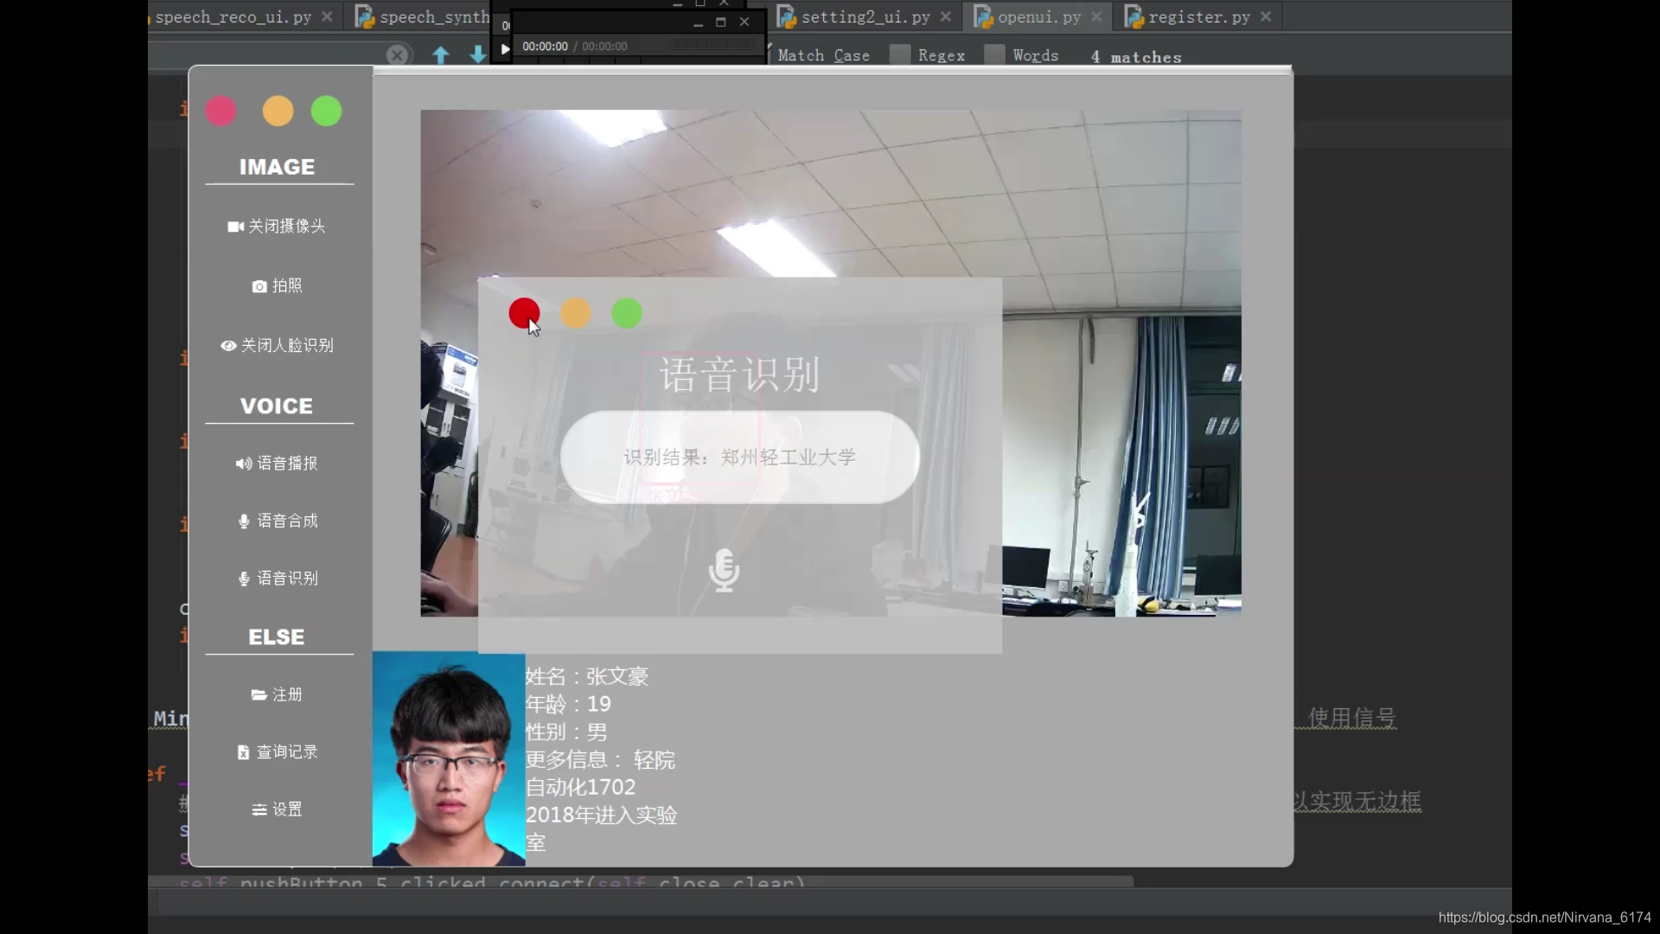Open 查询记录 query records

click(x=277, y=752)
